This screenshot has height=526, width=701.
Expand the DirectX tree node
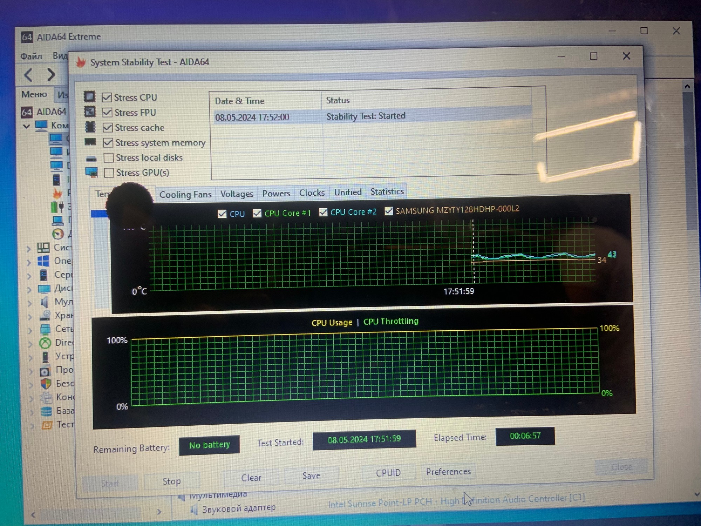(x=31, y=344)
